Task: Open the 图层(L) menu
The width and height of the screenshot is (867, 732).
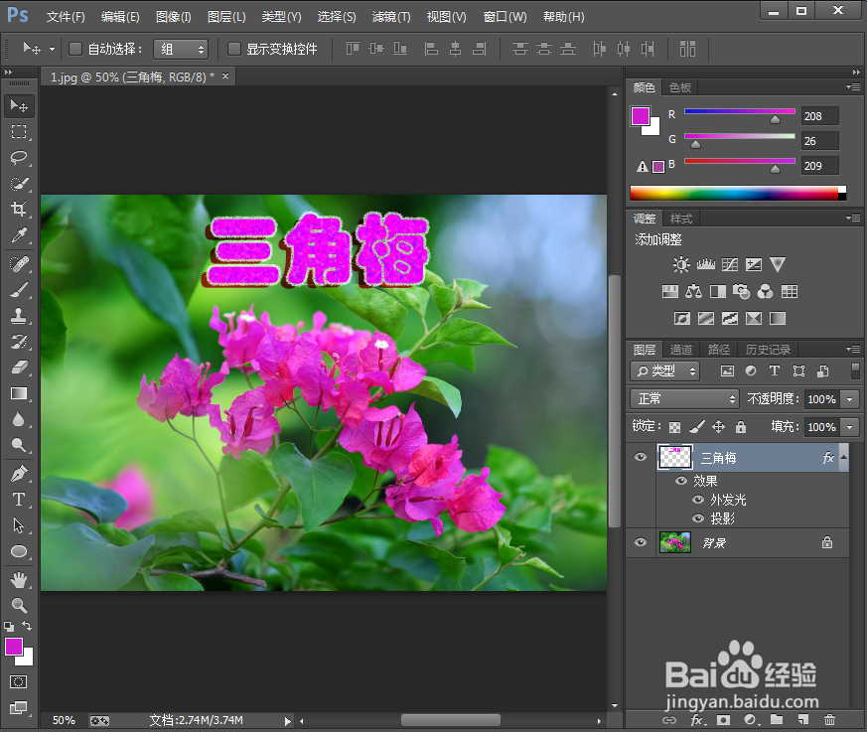Action: (226, 17)
